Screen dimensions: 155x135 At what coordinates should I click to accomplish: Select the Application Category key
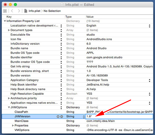24,80
